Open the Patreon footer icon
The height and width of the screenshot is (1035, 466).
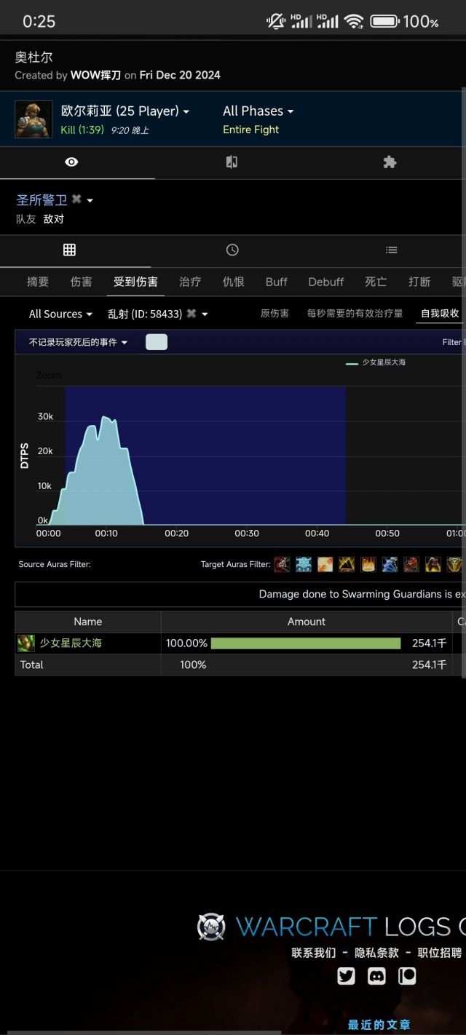click(407, 976)
